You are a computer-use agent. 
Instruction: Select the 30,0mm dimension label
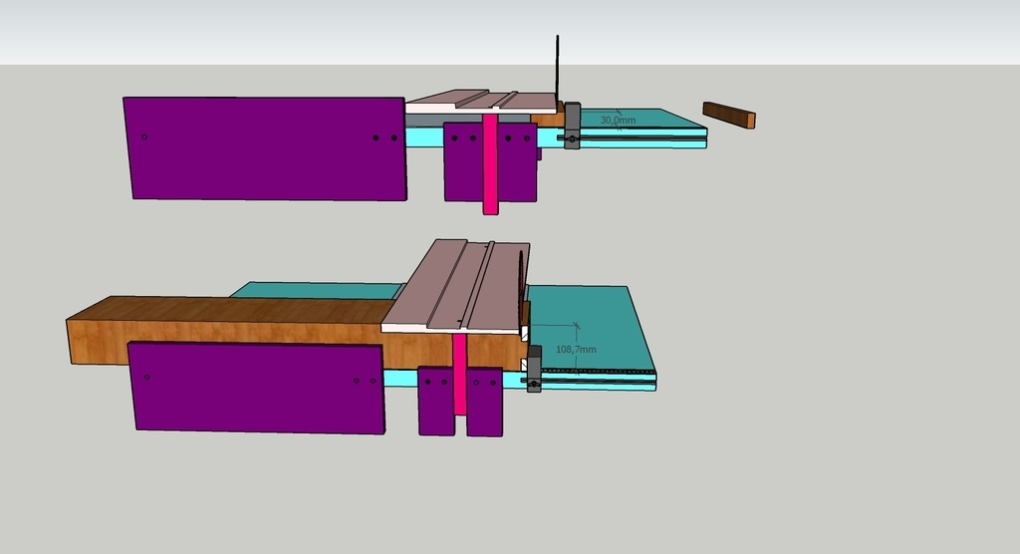coord(618,121)
